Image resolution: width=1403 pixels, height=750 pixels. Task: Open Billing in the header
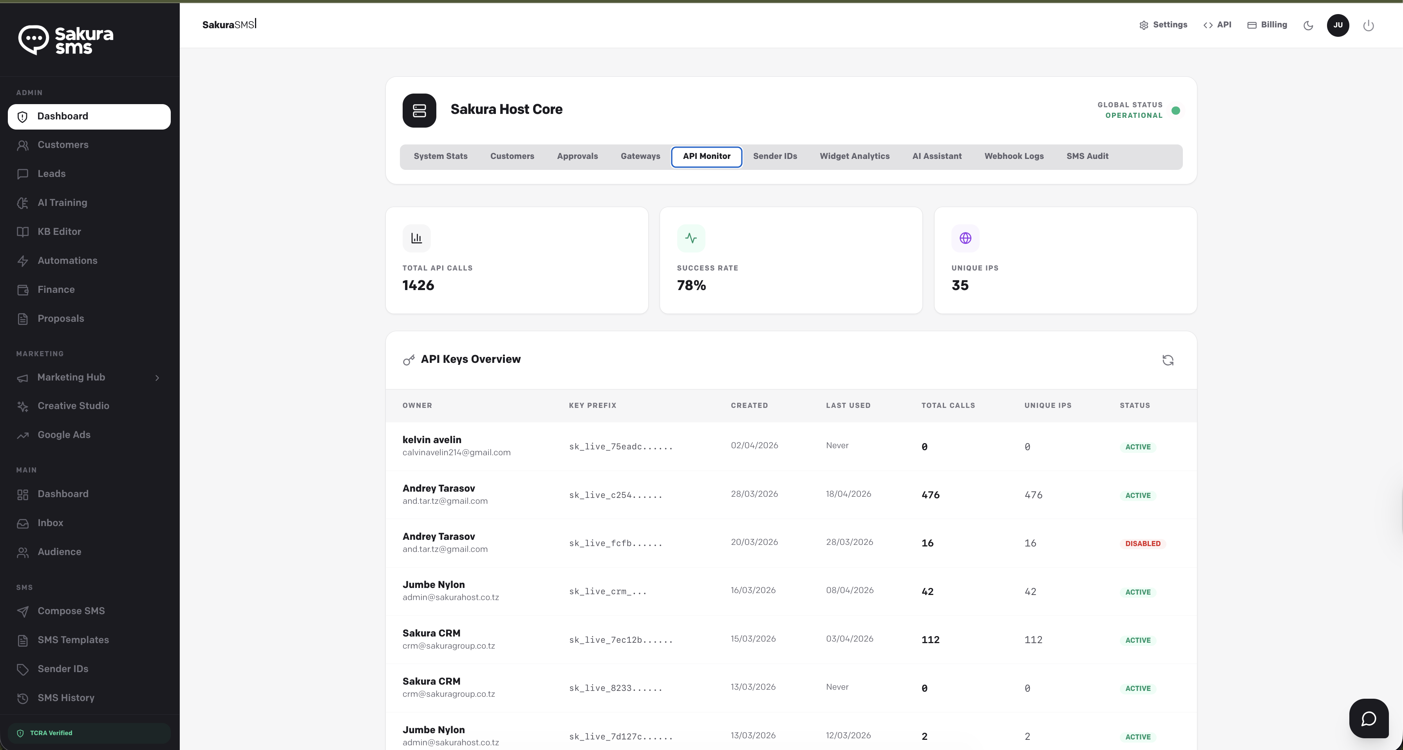(x=1267, y=25)
